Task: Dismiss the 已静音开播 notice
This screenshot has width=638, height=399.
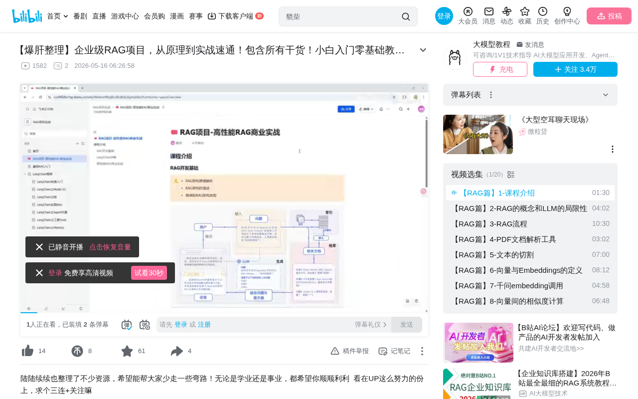Action: (39, 247)
